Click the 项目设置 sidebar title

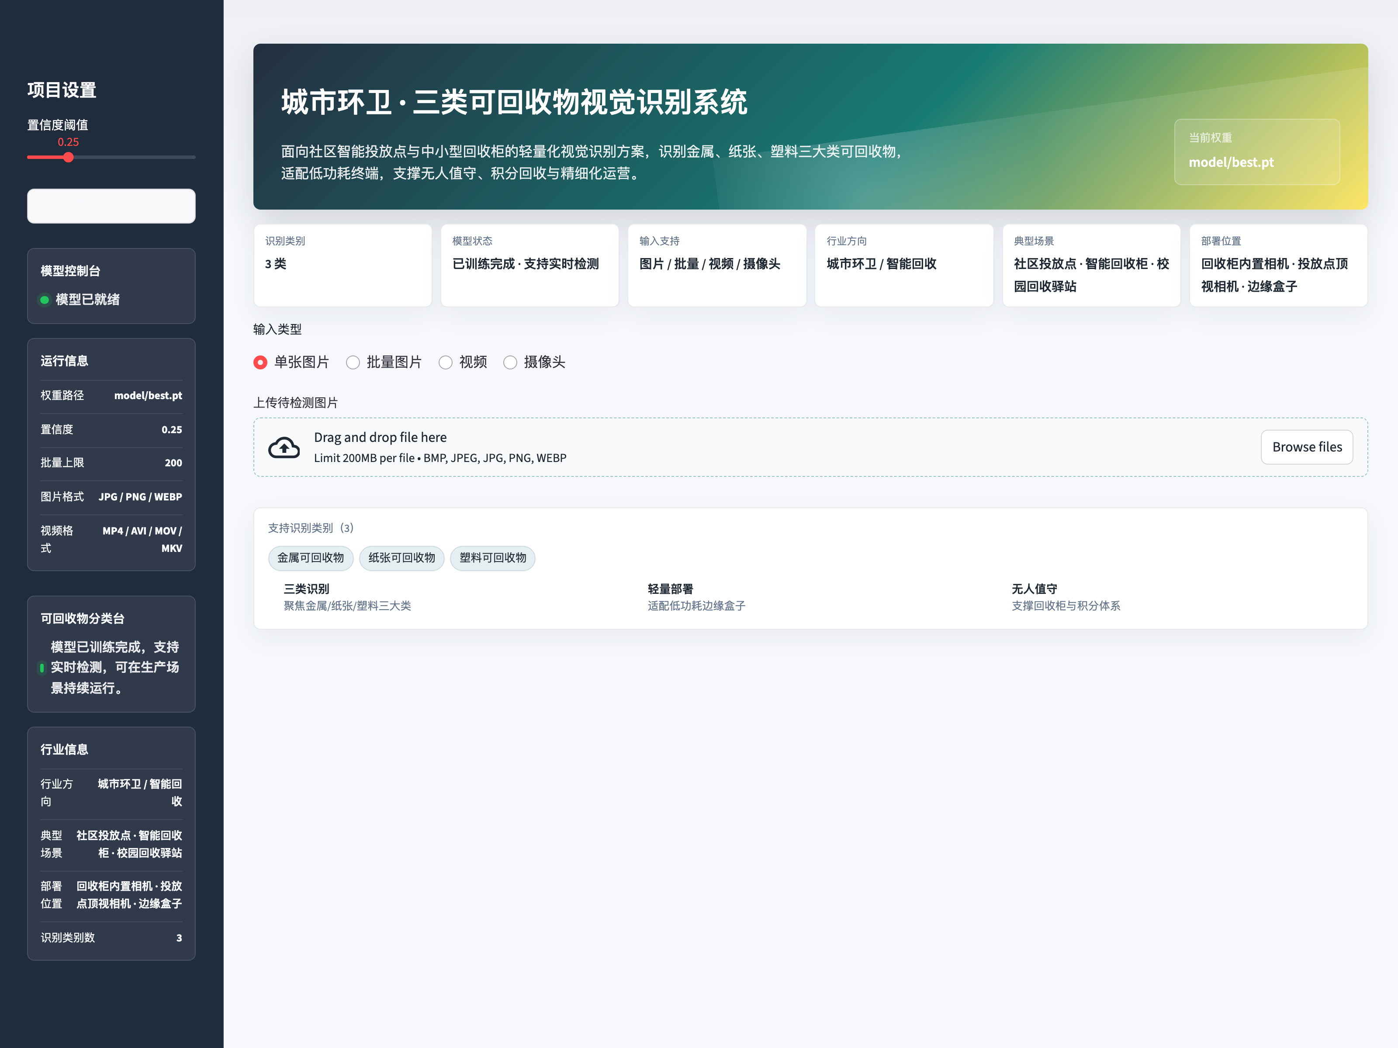click(62, 90)
